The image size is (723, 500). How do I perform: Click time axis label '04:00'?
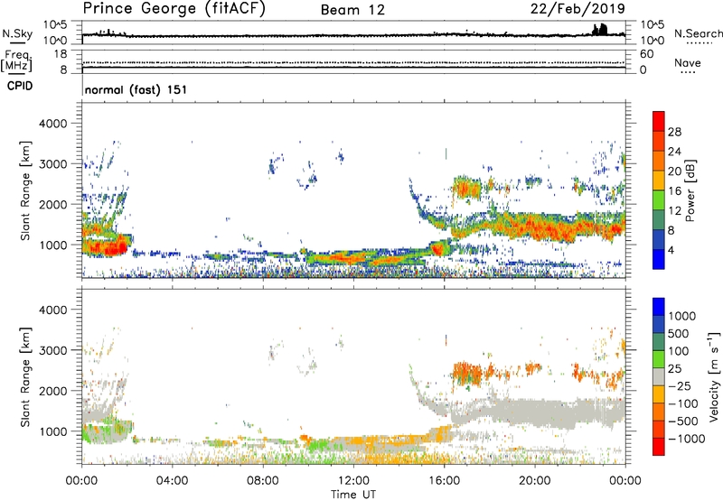[x=173, y=481]
